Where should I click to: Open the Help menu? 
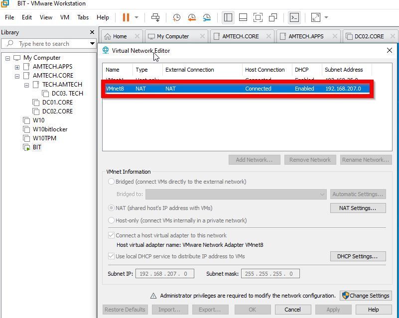pyautogui.click(x=103, y=17)
